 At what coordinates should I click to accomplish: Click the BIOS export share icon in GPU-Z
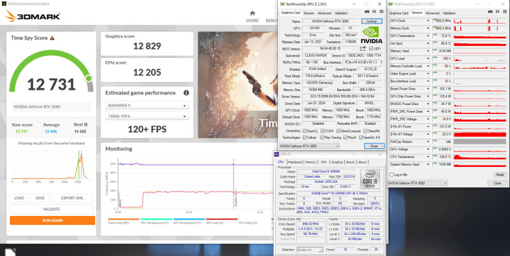pos(363,48)
